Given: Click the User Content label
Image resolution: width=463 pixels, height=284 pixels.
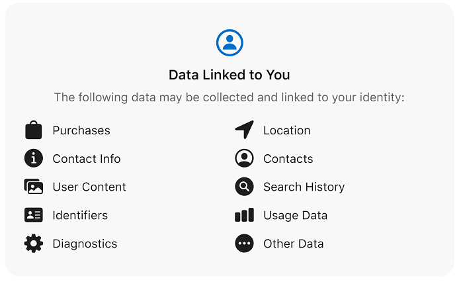Looking at the screenshot, I should 89,187.
